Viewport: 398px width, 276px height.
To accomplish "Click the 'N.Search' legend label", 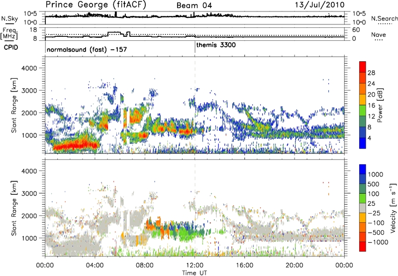I will click(x=384, y=18).
